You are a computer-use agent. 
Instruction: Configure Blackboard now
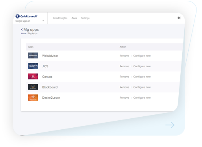(142, 87)
